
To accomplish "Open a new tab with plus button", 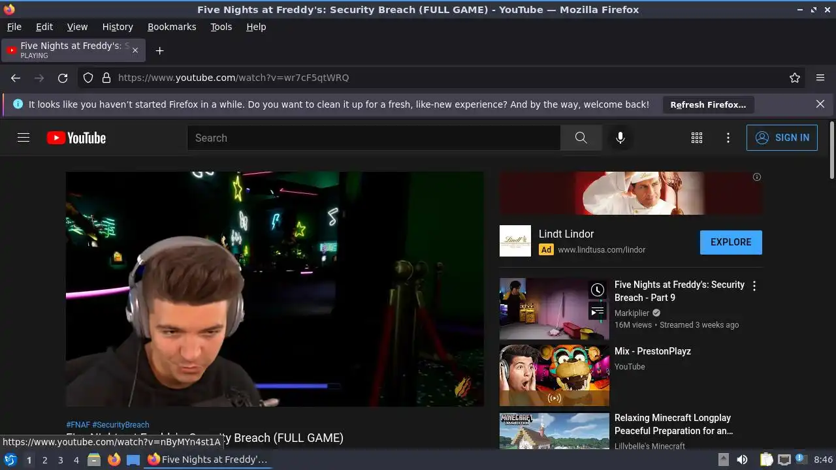I will [x=159, y=50].
